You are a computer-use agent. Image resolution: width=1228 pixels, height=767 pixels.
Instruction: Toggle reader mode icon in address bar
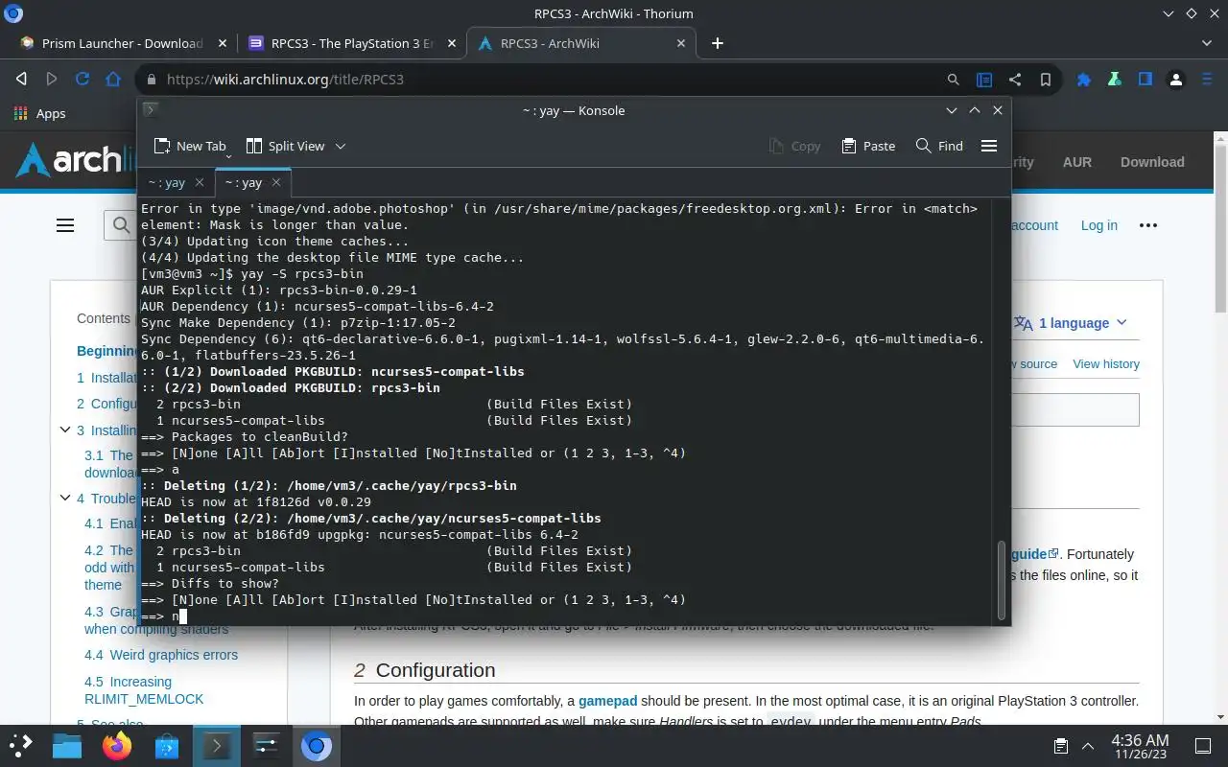point(984,80)
